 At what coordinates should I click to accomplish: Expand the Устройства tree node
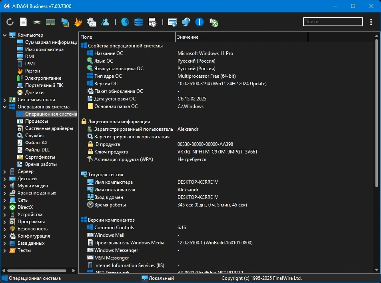[x=5, y=215]
